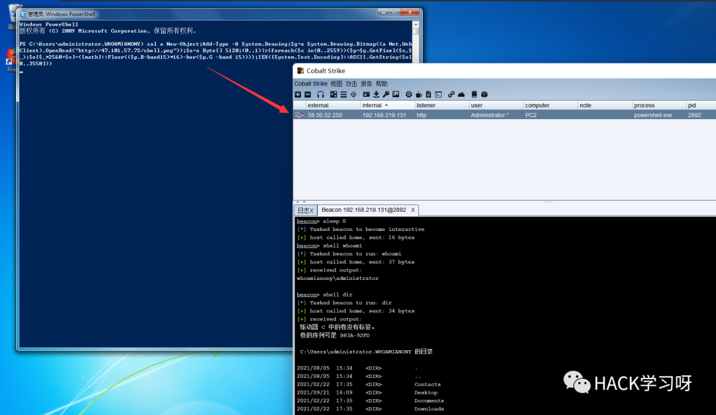The width and height of the screenshot is (716, 415).
Task: Click the powershell.exe process cell
Action: pyautogui.click(x=653, y=115)
